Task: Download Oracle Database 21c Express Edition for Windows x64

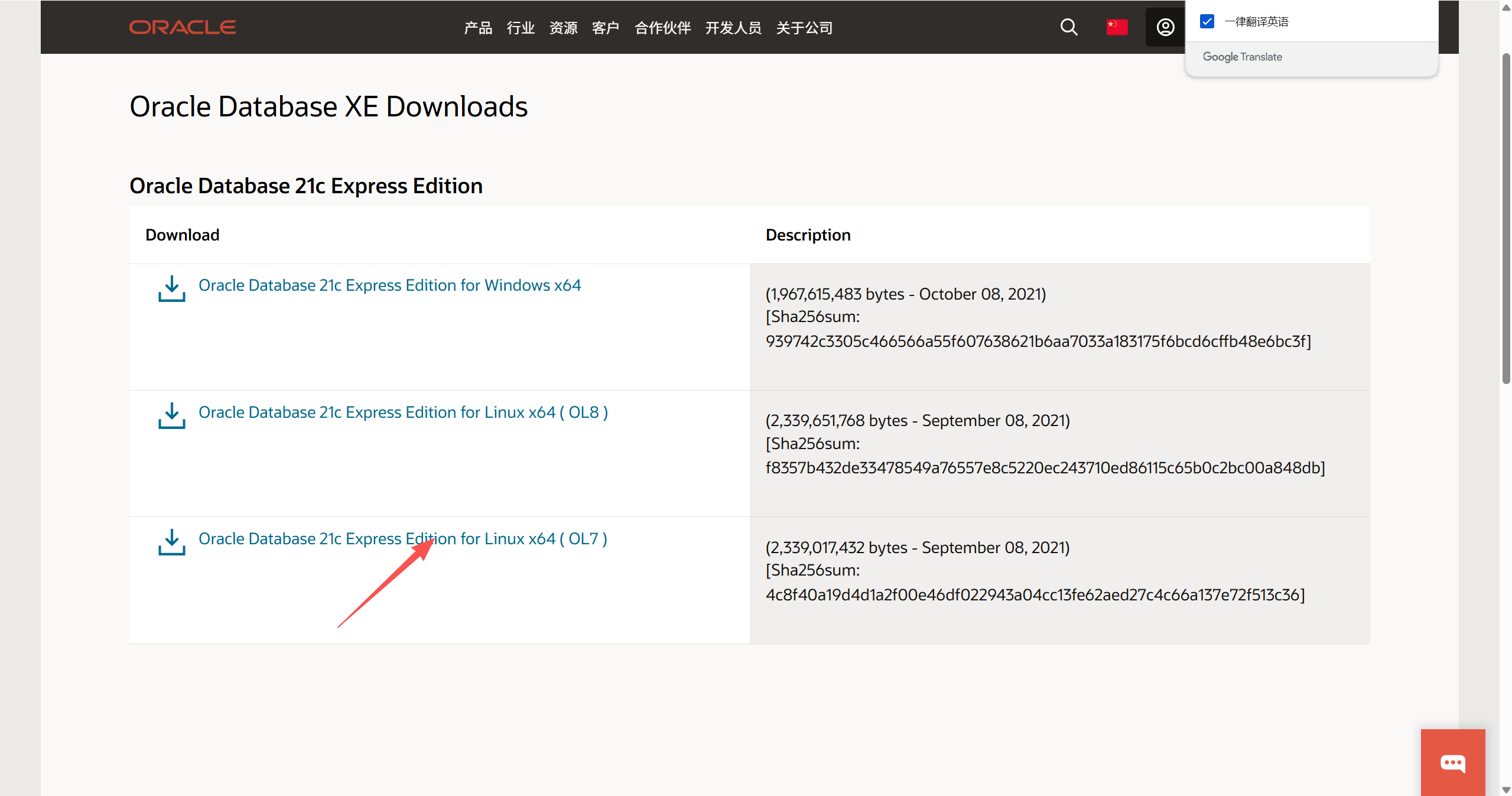Action: (x=389, y=285)
